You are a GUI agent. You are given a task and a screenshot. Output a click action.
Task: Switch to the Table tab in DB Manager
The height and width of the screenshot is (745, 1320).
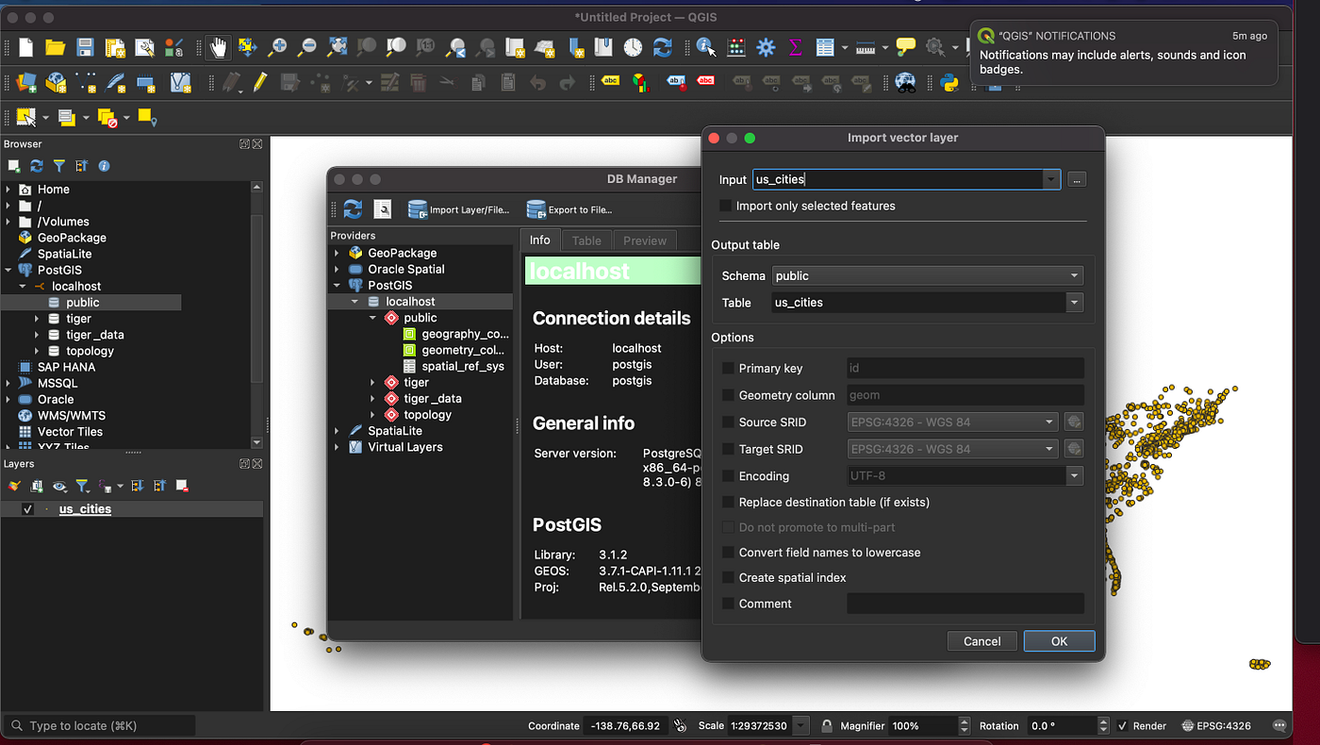pyautogui.click(x=586, y=240)
